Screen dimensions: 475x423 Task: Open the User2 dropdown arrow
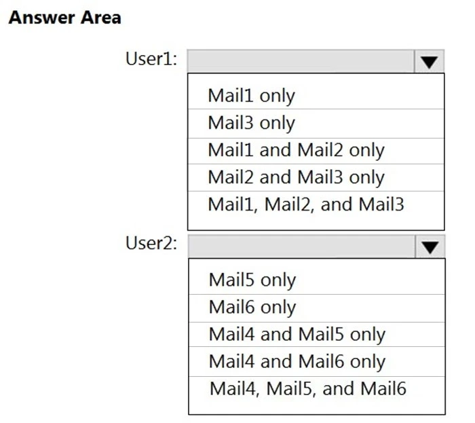click(x=429, y=247)
